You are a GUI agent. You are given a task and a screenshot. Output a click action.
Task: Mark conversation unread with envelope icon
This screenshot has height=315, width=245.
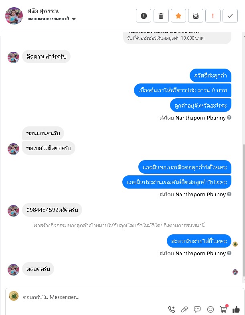coord(196,16)
